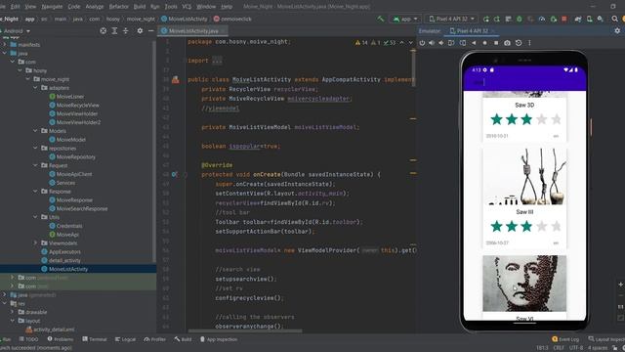Hide the Project panel with minus icon
The image size is (625, 352).
150,30
